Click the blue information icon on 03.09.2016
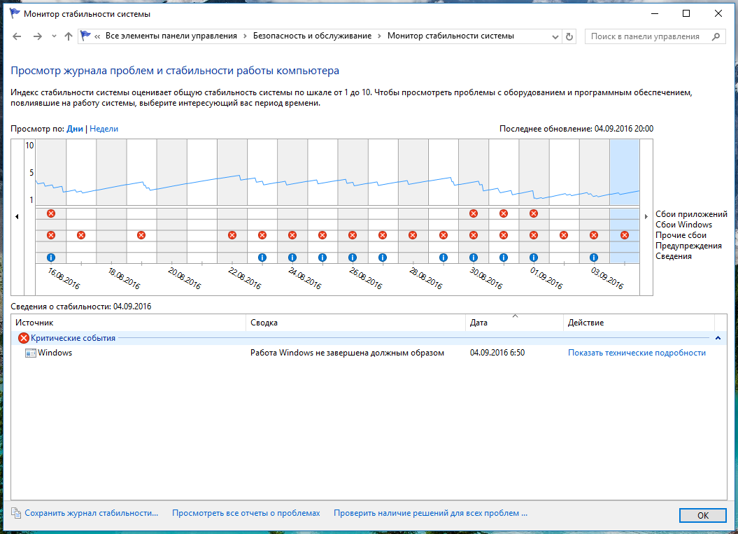 594,258
